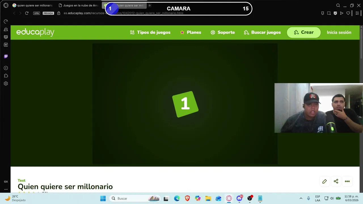Open Discord from the taskbar
This screenshot has height=204, width=363.
(x=239, y=198)
